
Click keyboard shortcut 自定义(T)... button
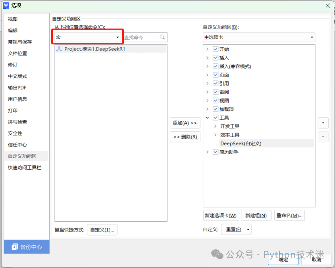pos(102,230)
